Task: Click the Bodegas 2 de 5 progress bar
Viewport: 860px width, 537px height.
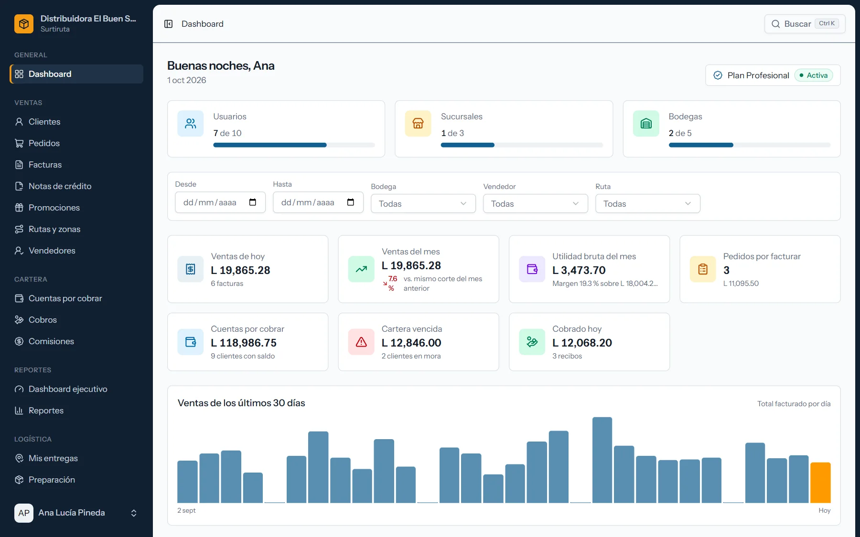Action: (x=750, y=145)
